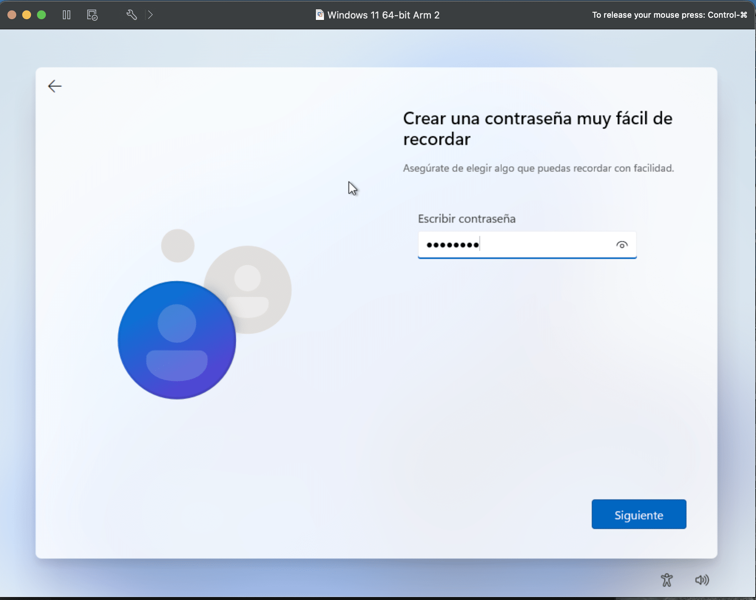
Task: Click the title 'Windows 11 64-bit Arm 2'
Action: coord(383,15)
